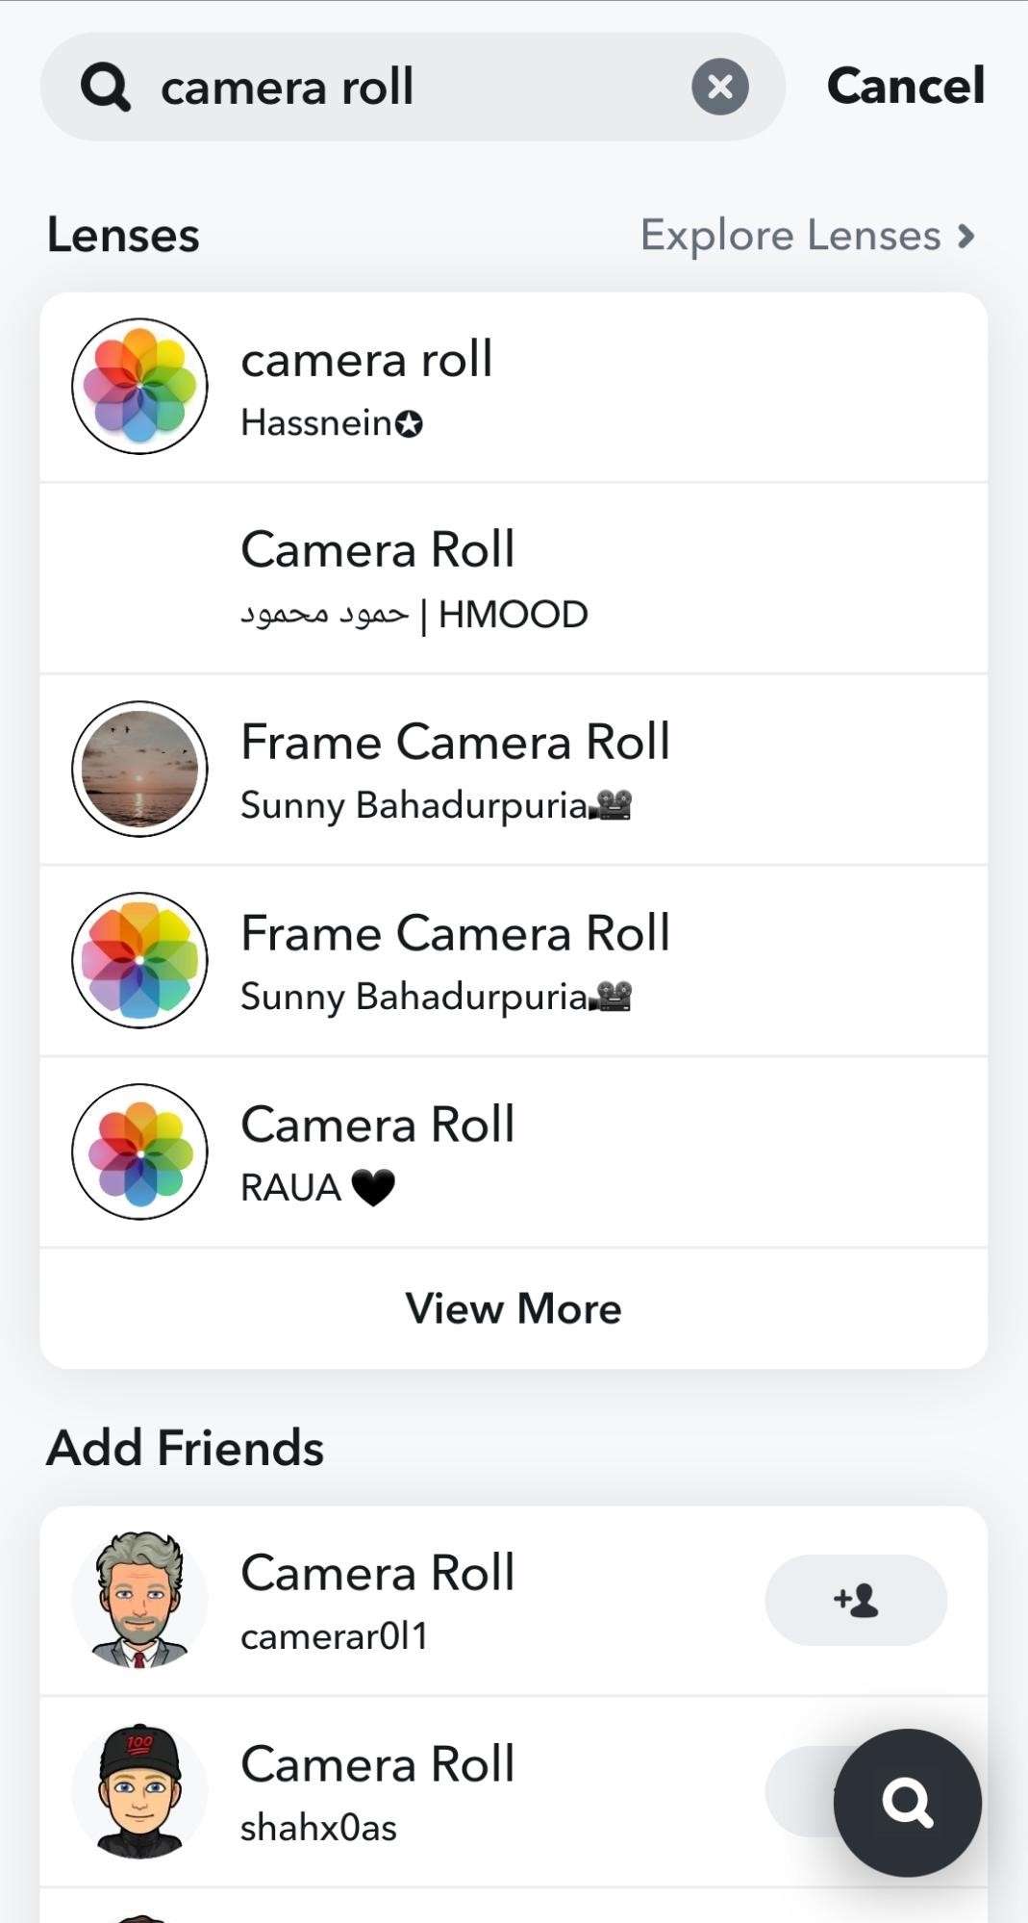The image size is (1028, 1923).
Task: Tap View More to expand lenses
Action: 514,1308
